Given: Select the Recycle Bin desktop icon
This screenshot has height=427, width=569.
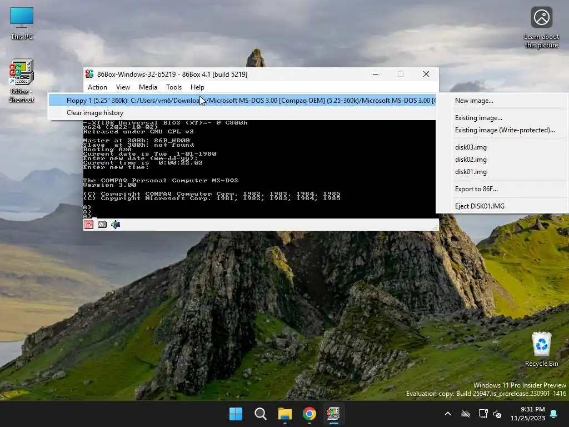Looking at the screenshot, I should (x=541, y=349).
